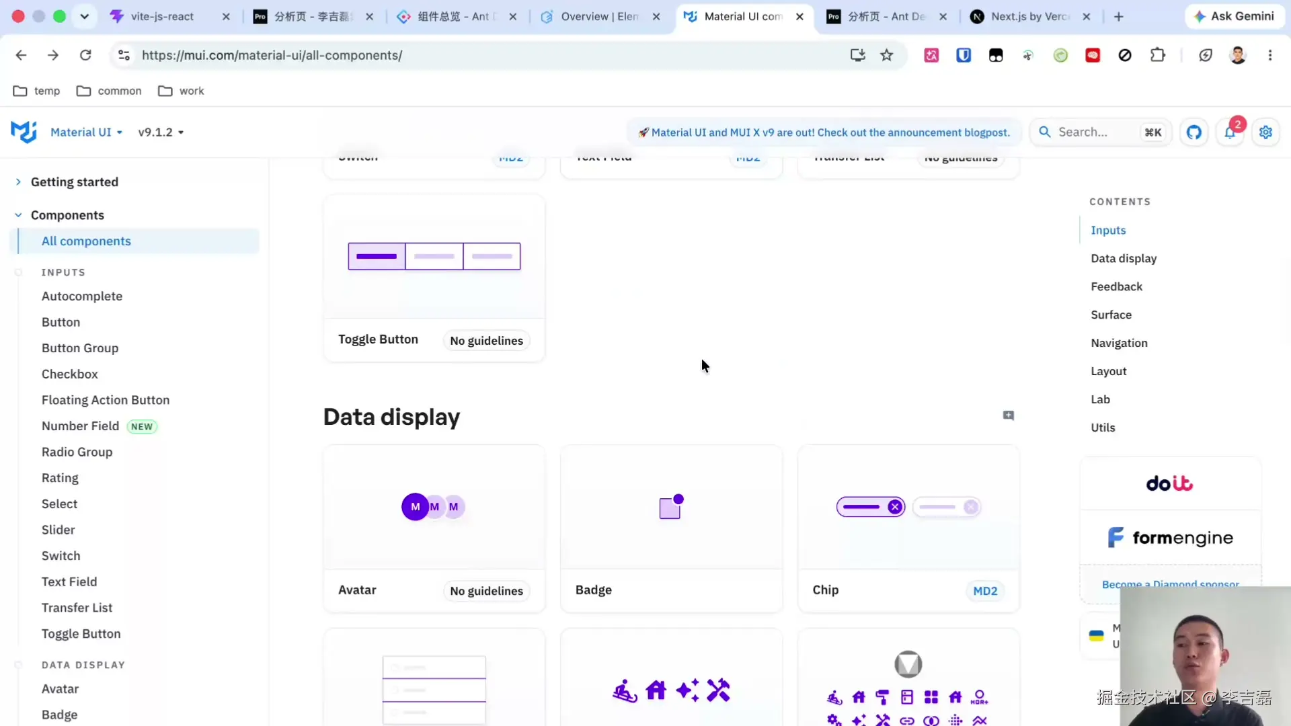Open Switch in the sidebar
Viewport: 1291px width, 726px height.
click(x=61, y=556)
